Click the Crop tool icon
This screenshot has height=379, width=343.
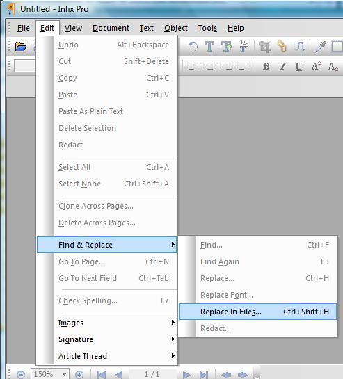(x=264, y=47)
